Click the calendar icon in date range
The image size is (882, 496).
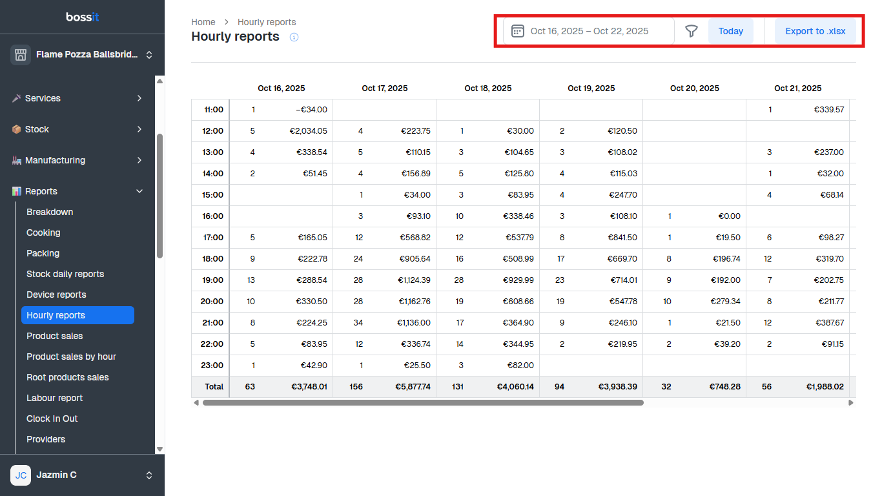coord(517,31)
